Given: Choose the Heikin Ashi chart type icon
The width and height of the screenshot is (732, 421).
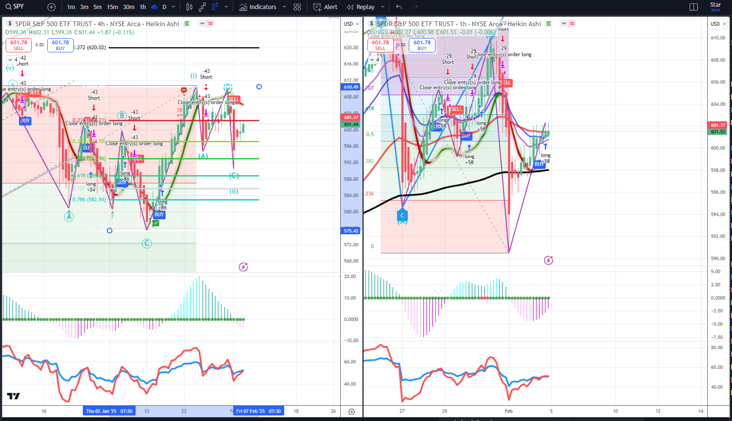Looking at the screenshot, I should (215, 7).
